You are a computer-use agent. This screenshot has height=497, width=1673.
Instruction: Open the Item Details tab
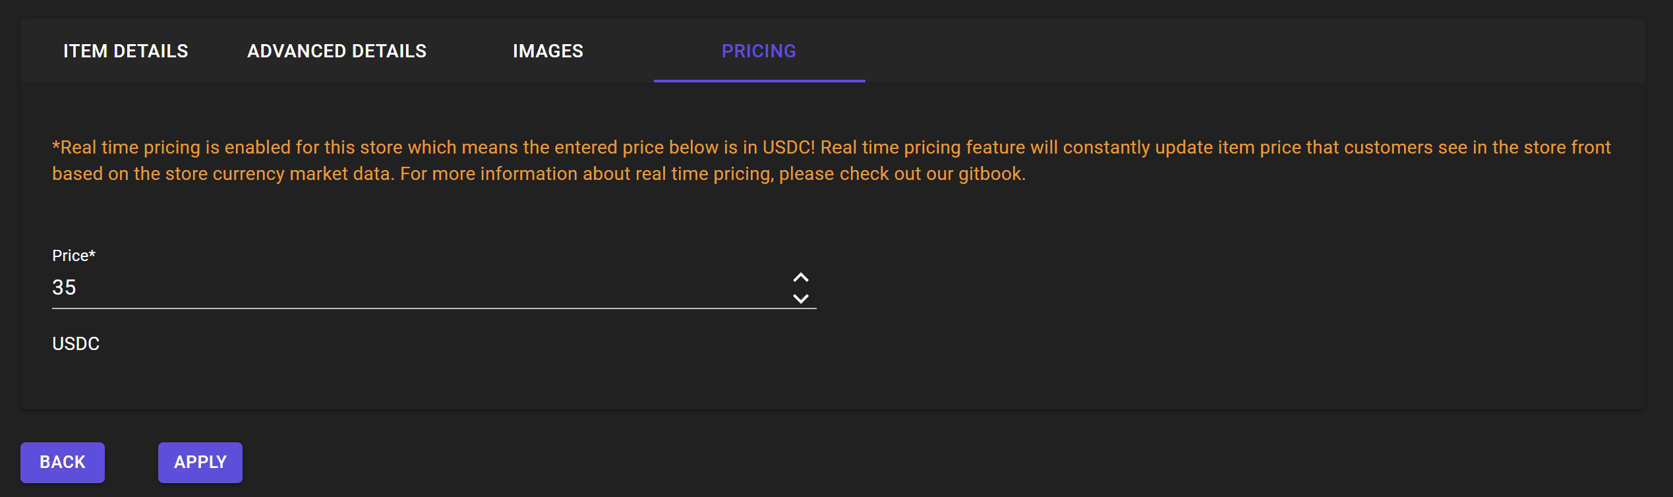point(125,51)
